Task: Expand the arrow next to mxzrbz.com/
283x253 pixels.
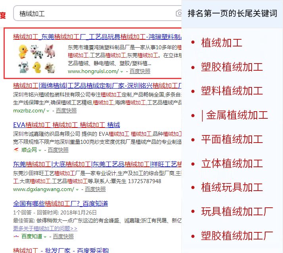Action: 48,111
